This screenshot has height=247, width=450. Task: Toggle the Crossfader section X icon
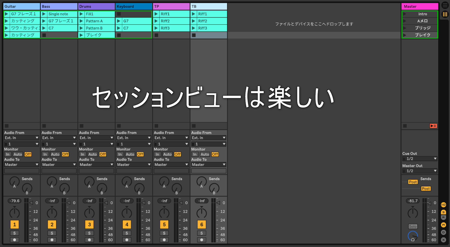point(444,240)
